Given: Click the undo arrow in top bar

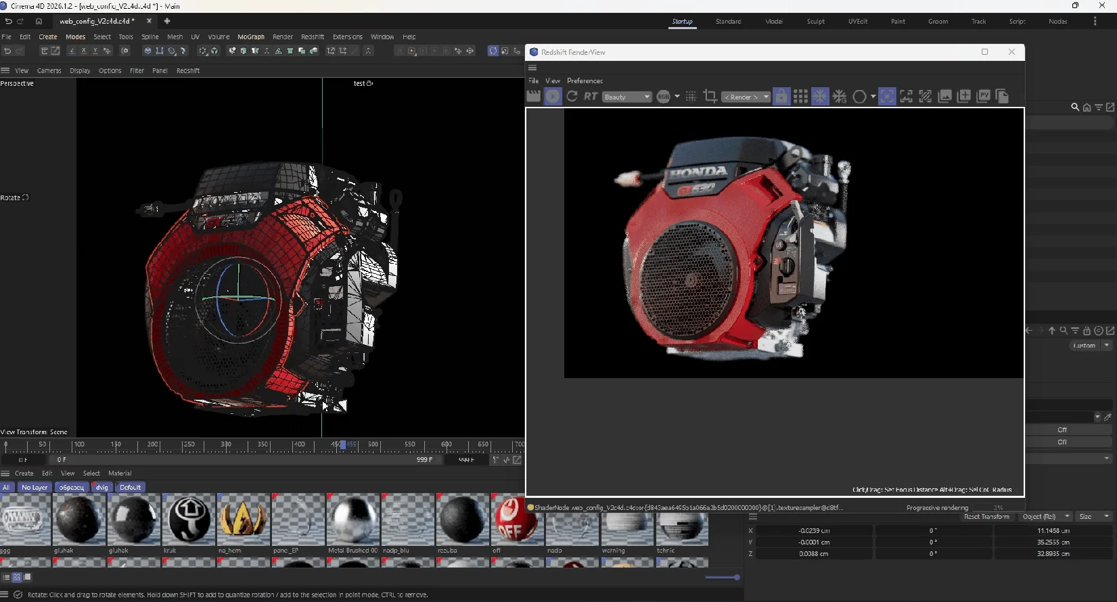Looking at the screenshot, I should [x=8, y=21].
